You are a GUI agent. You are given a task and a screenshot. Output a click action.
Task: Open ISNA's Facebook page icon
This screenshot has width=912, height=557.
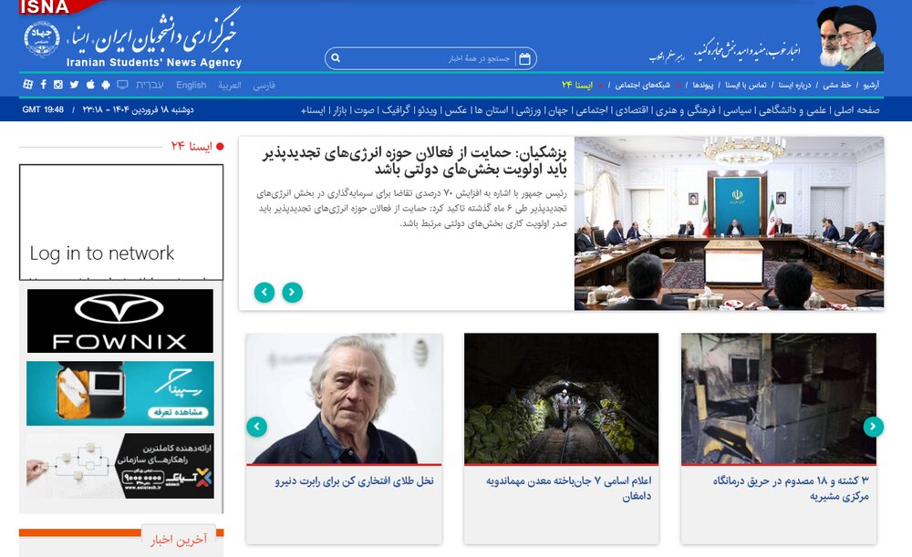tap(44, 84)
